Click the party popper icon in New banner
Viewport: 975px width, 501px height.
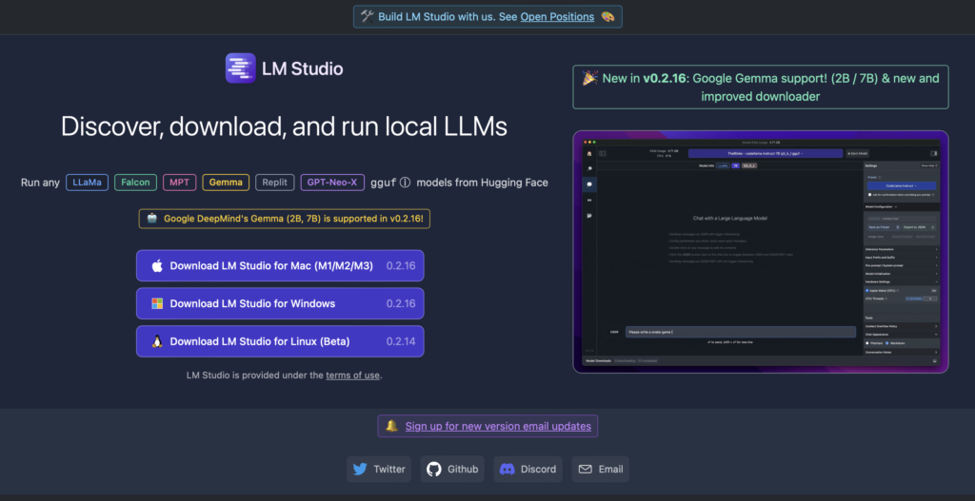coord(590,78)
